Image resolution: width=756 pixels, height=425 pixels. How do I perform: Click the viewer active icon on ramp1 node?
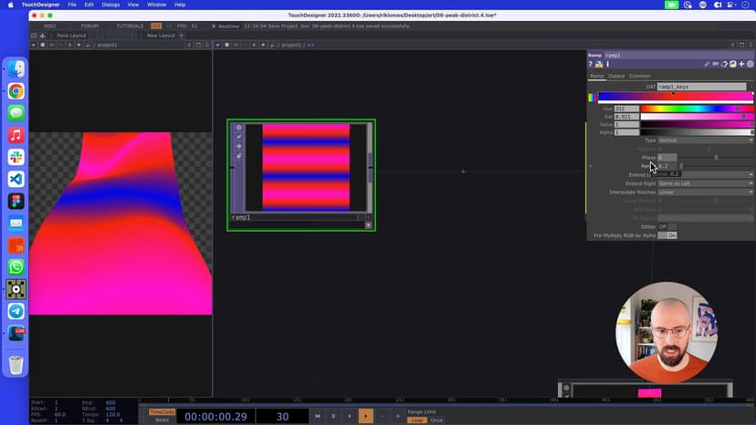pos(368,224)
